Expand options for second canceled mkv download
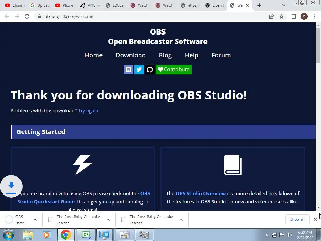The image size is (321, 241). coord(181,220)
